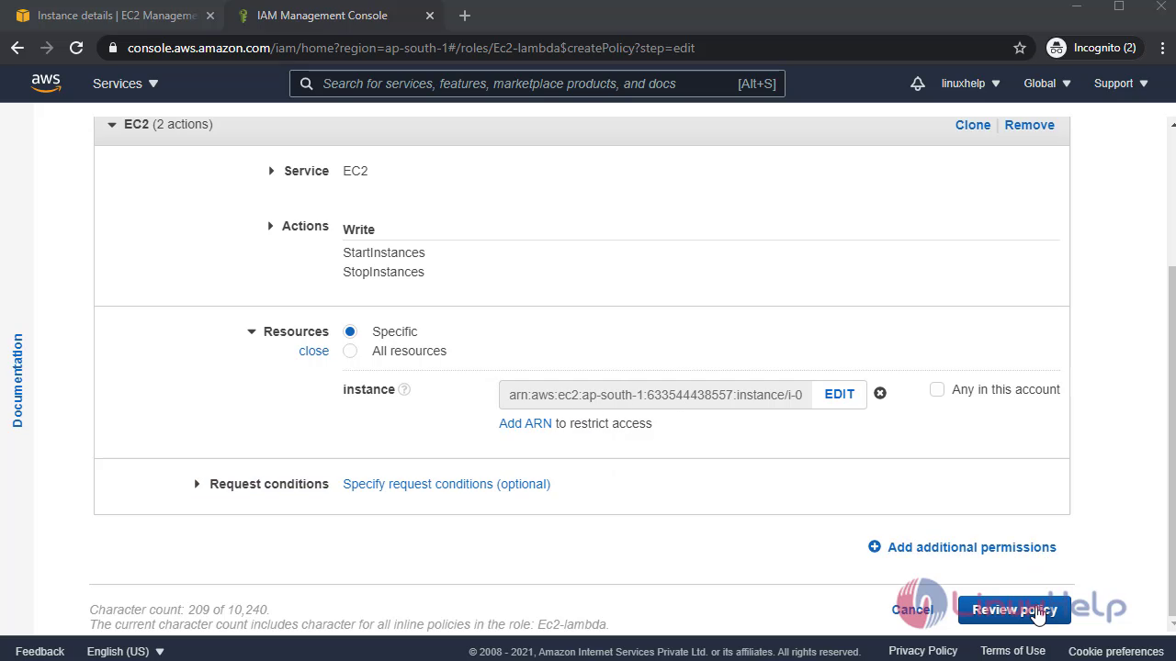Select the All resources radio button
This screenshot has width=1176, height=661.
pyautogui.click(x=350, y=351)
